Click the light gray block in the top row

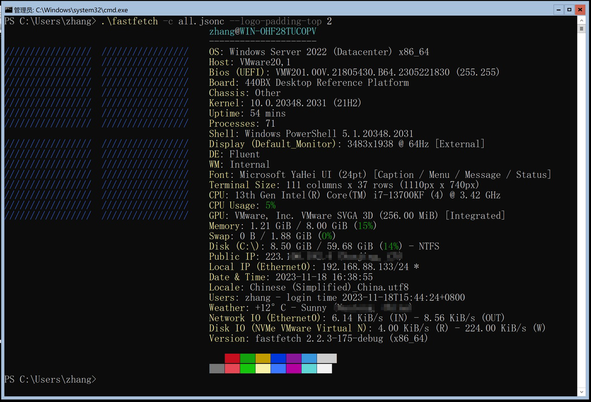click(x=327, y=358)
